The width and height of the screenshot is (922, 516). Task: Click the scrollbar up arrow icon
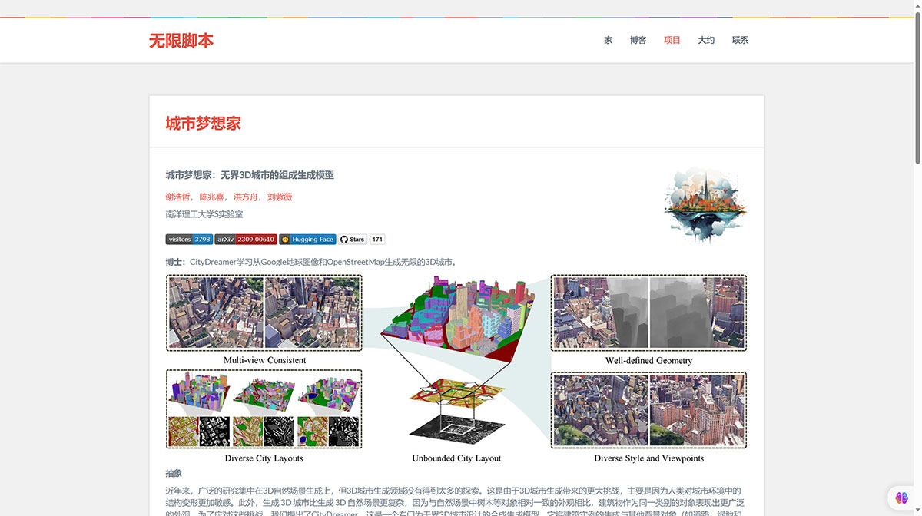(917, 7)
